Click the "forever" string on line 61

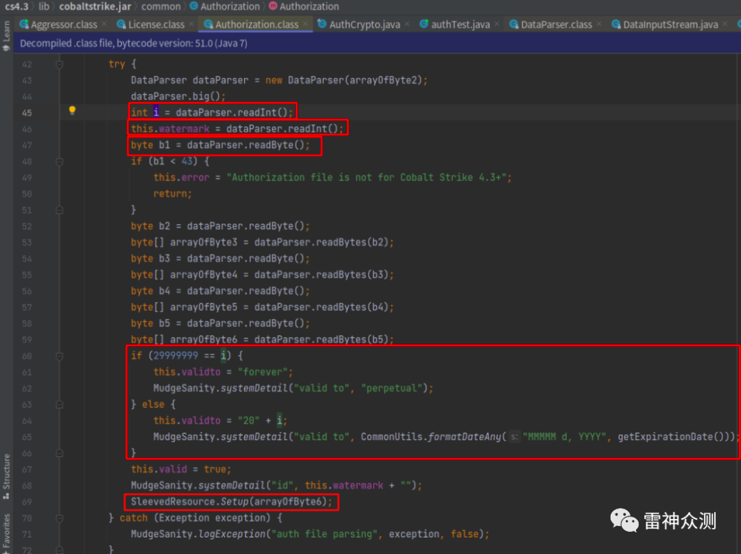[262, 372]
